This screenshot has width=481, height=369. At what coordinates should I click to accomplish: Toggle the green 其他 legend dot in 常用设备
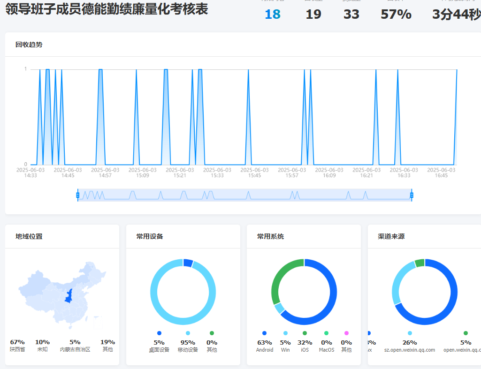212,333
